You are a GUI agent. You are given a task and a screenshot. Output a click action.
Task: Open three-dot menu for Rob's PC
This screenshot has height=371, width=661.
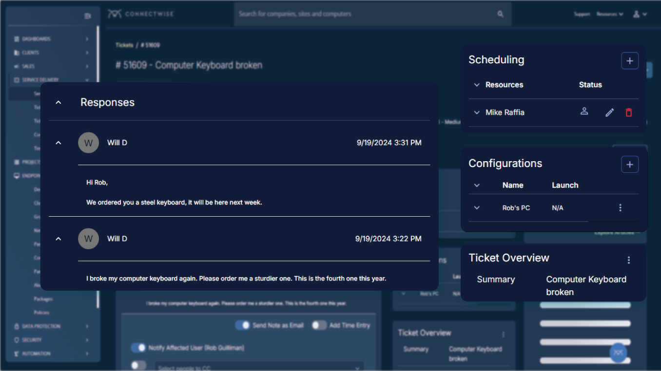point(620,208)
